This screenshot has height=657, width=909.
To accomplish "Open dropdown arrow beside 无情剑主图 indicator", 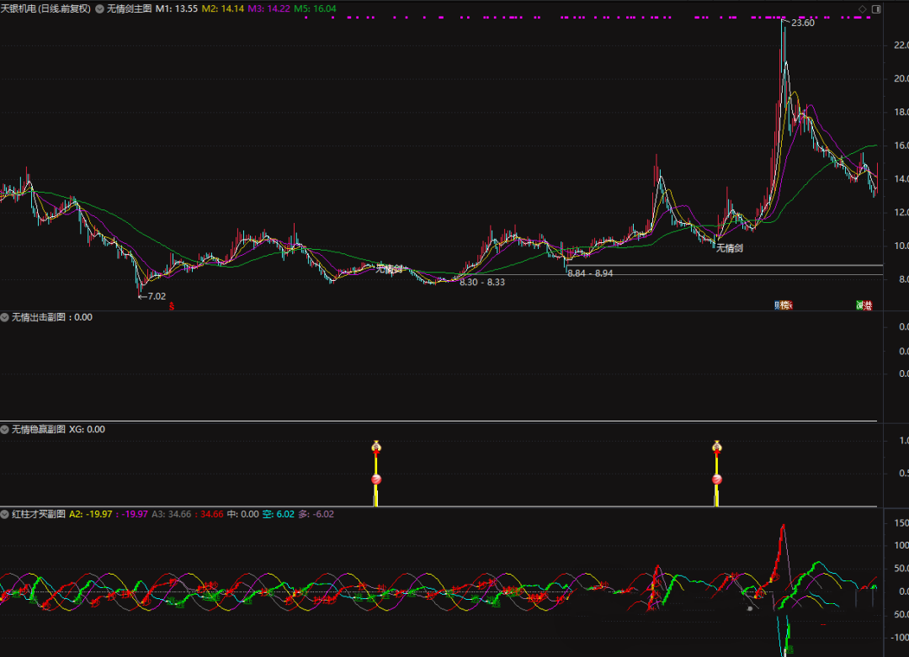I will (100, 8).
